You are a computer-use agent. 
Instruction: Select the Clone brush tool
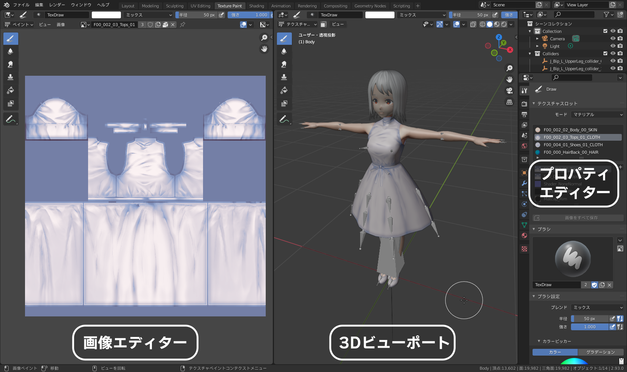[10, 77]
